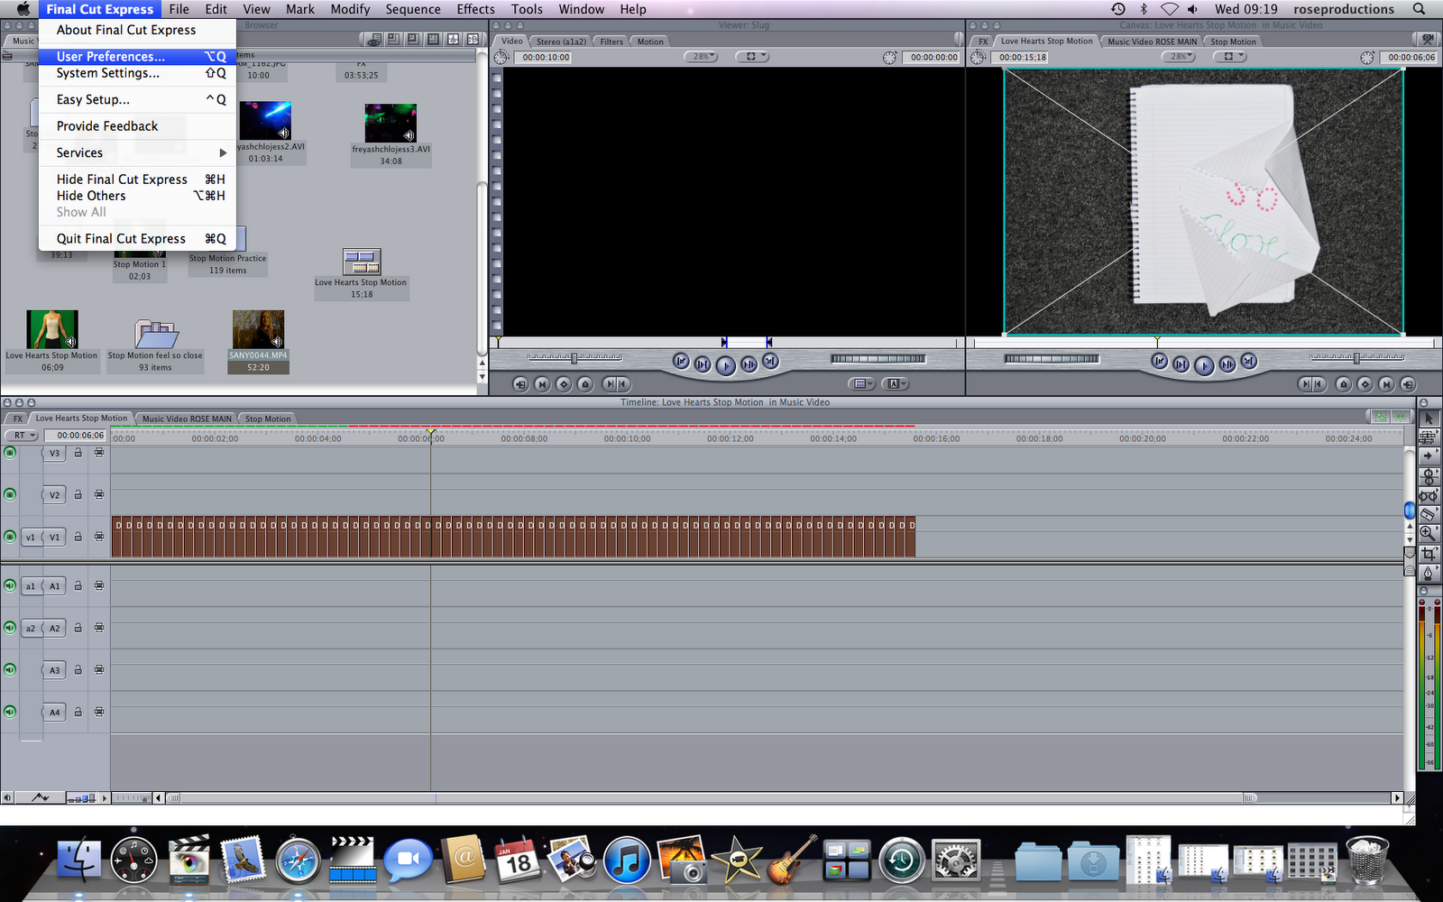Click Match Frame button in Viewer
Screen dimensions: 1443x902
[520, 383]
